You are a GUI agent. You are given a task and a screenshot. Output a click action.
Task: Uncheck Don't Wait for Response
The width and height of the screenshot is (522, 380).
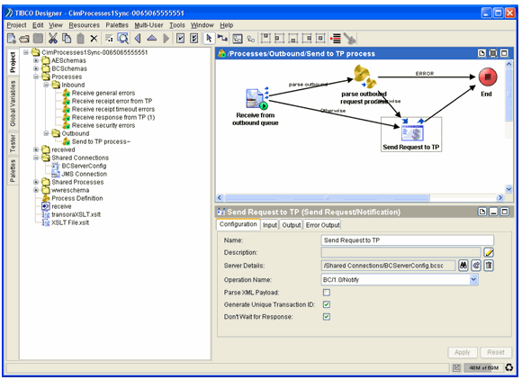[x=327, y=317]
